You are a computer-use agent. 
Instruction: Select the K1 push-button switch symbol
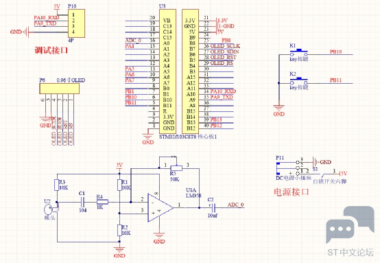pyautogui.click(x=299, y=53)
